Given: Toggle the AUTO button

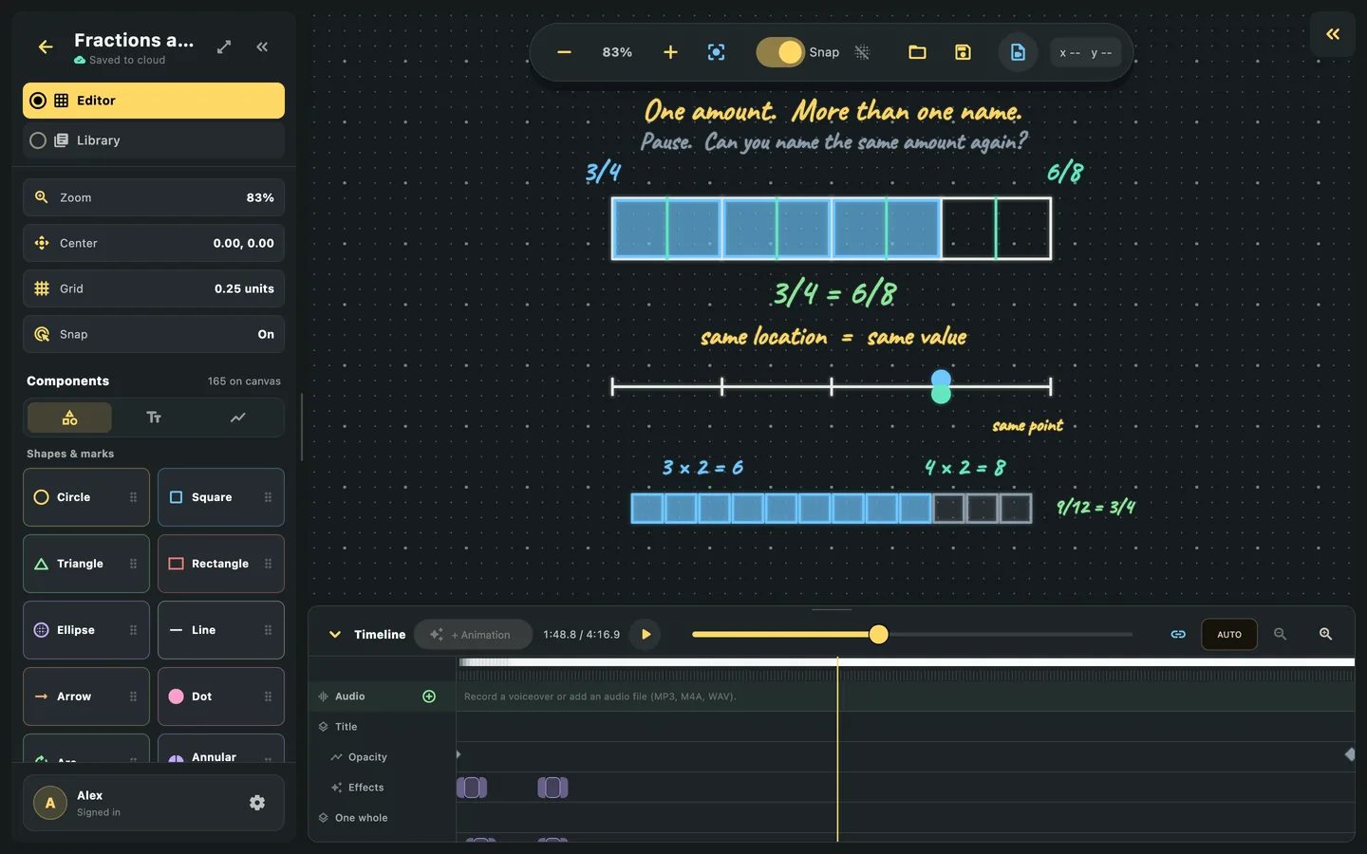Looking at the screenshot, I should click(1229, 635).
